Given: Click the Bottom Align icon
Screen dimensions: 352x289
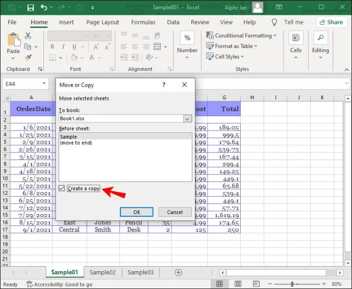Looking at the screenshot, I should (146, 37).
